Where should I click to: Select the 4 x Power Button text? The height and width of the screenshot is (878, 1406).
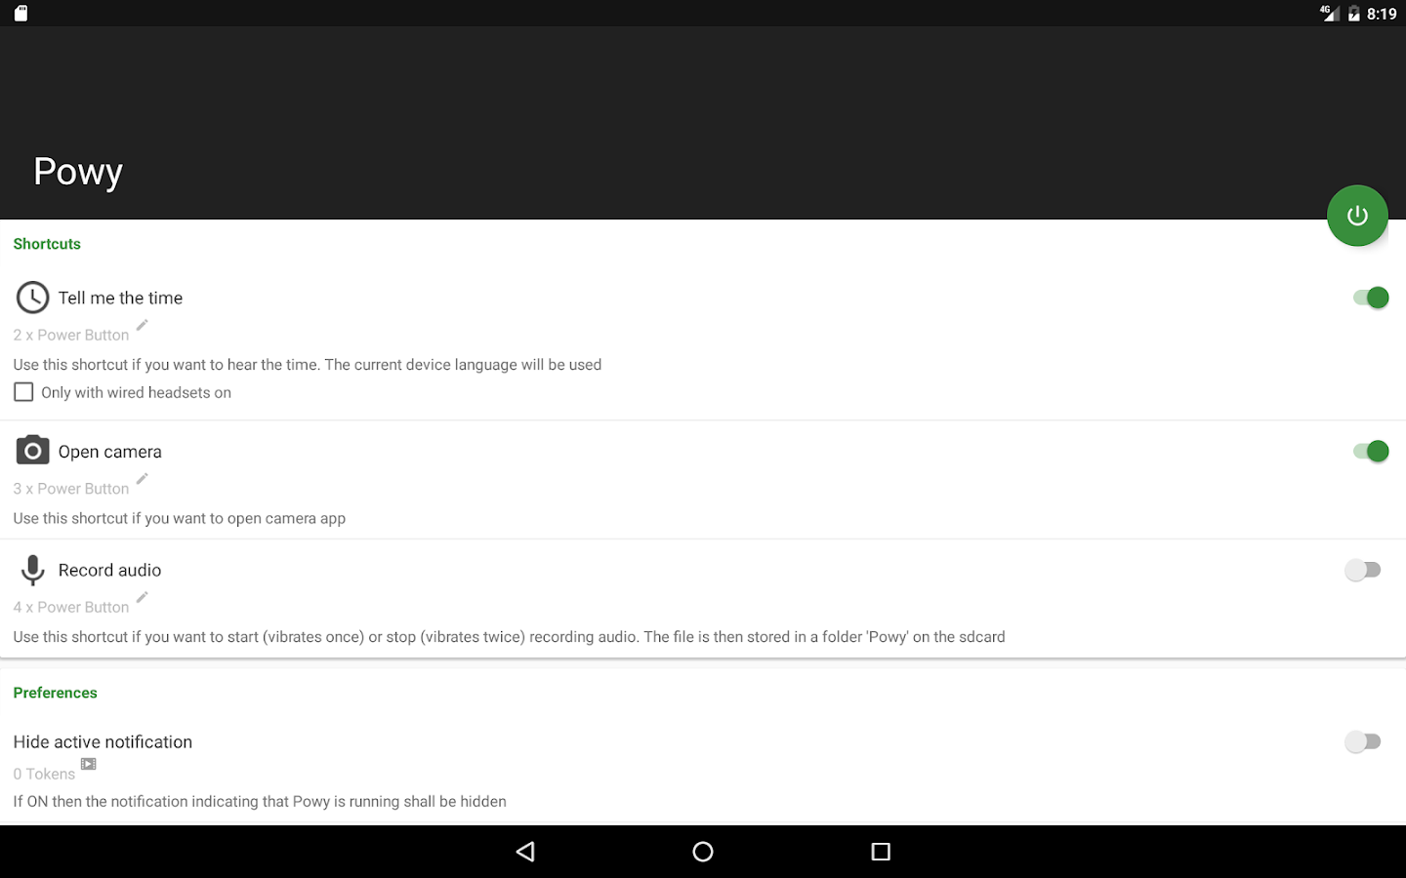coord(71,607)
